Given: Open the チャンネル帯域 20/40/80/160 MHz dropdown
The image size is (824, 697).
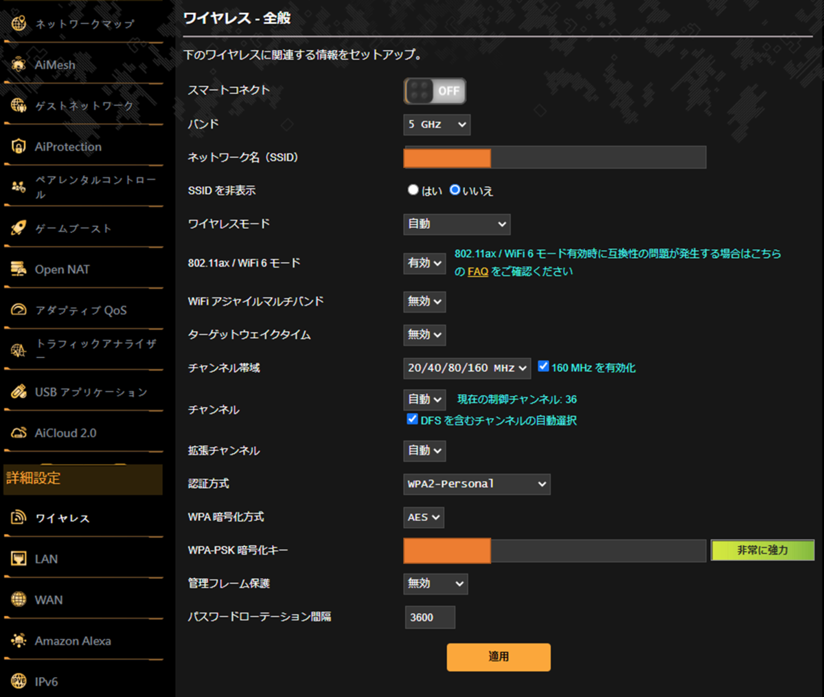Looking at the screenshot, I should pyautogui.click(x=467, y=368).
